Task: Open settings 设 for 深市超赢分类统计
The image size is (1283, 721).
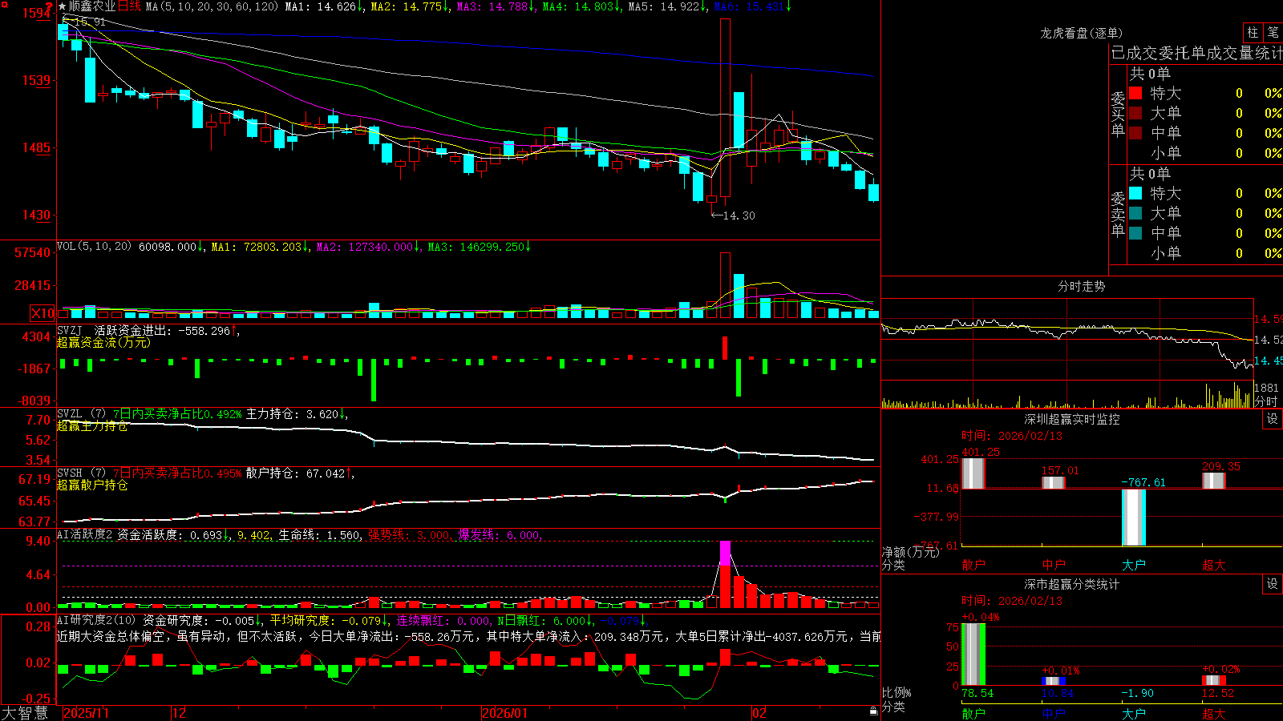Action: [1273, 584]
